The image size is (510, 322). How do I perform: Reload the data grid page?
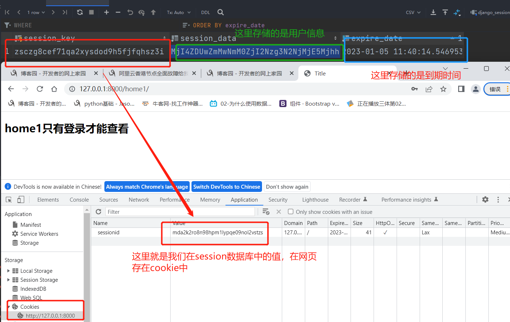(x=80, y=12)
